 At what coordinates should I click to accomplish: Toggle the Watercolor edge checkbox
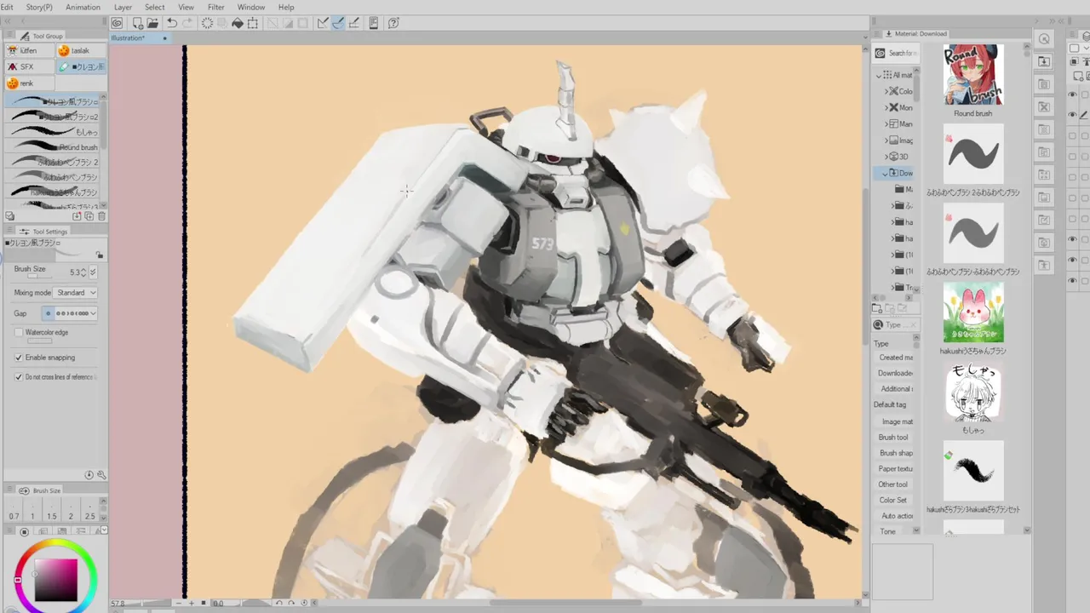[19, 332]
